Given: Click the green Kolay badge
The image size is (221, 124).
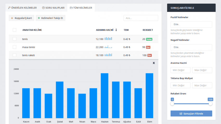Looking at the screenshot, I should pos(149,39).
